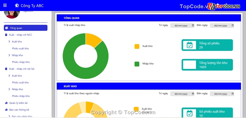Screen dimensions: 246x118
Task: Click the Từ ngày date field in Xuất kho panel
Action: [182, 94]
